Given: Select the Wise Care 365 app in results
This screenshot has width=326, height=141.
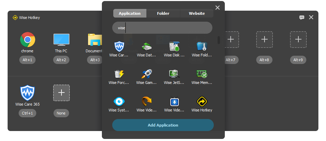Looking at the screenshot, I should coord(119,46).
